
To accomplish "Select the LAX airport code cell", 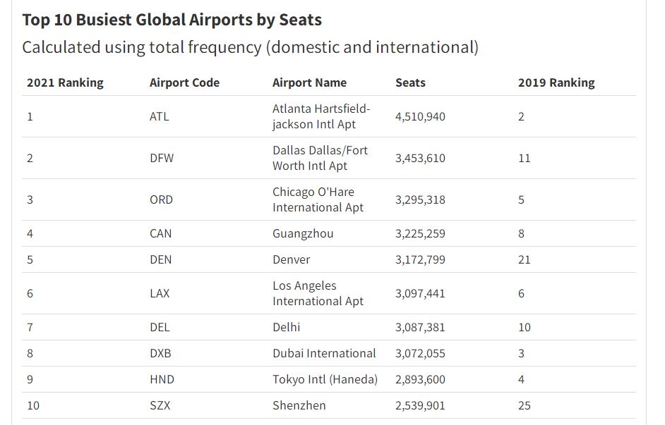I will click(x=160, y=293).
